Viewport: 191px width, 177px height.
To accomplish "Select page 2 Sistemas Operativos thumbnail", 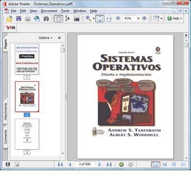I will [x=27, y=97].
